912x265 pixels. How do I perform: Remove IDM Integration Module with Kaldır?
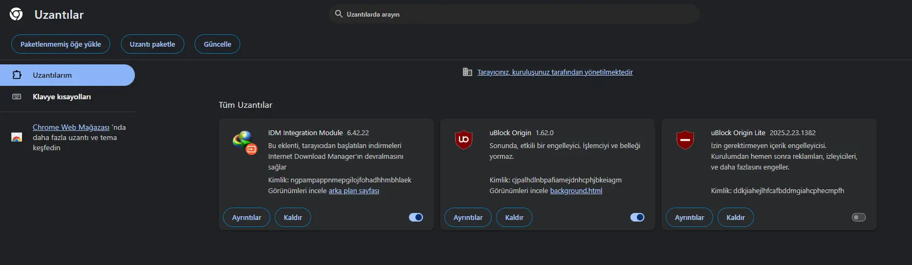point(293,217)
